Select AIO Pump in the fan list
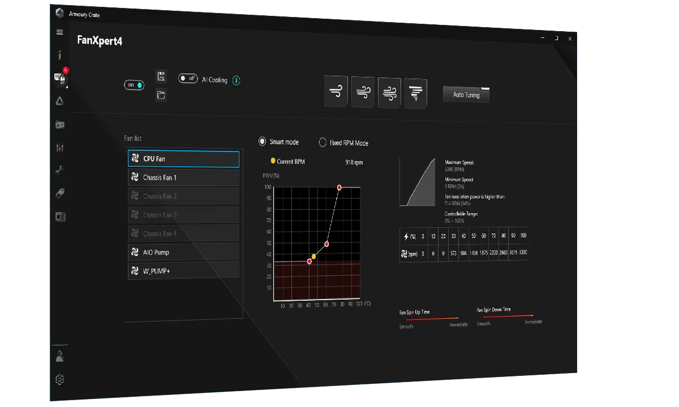This screenshot has height=407, width=679. 183,252
